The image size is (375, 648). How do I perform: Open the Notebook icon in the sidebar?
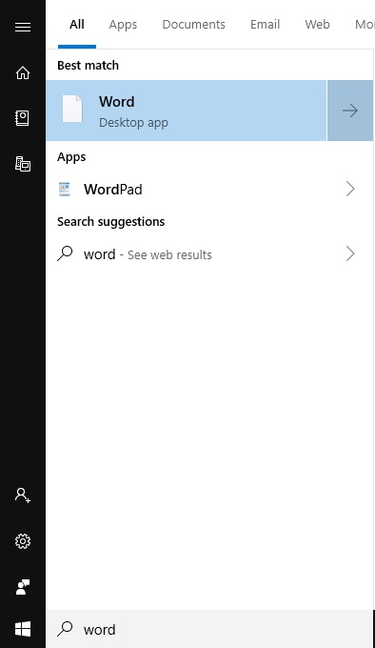pyautogui.click(x=23, y=118)
